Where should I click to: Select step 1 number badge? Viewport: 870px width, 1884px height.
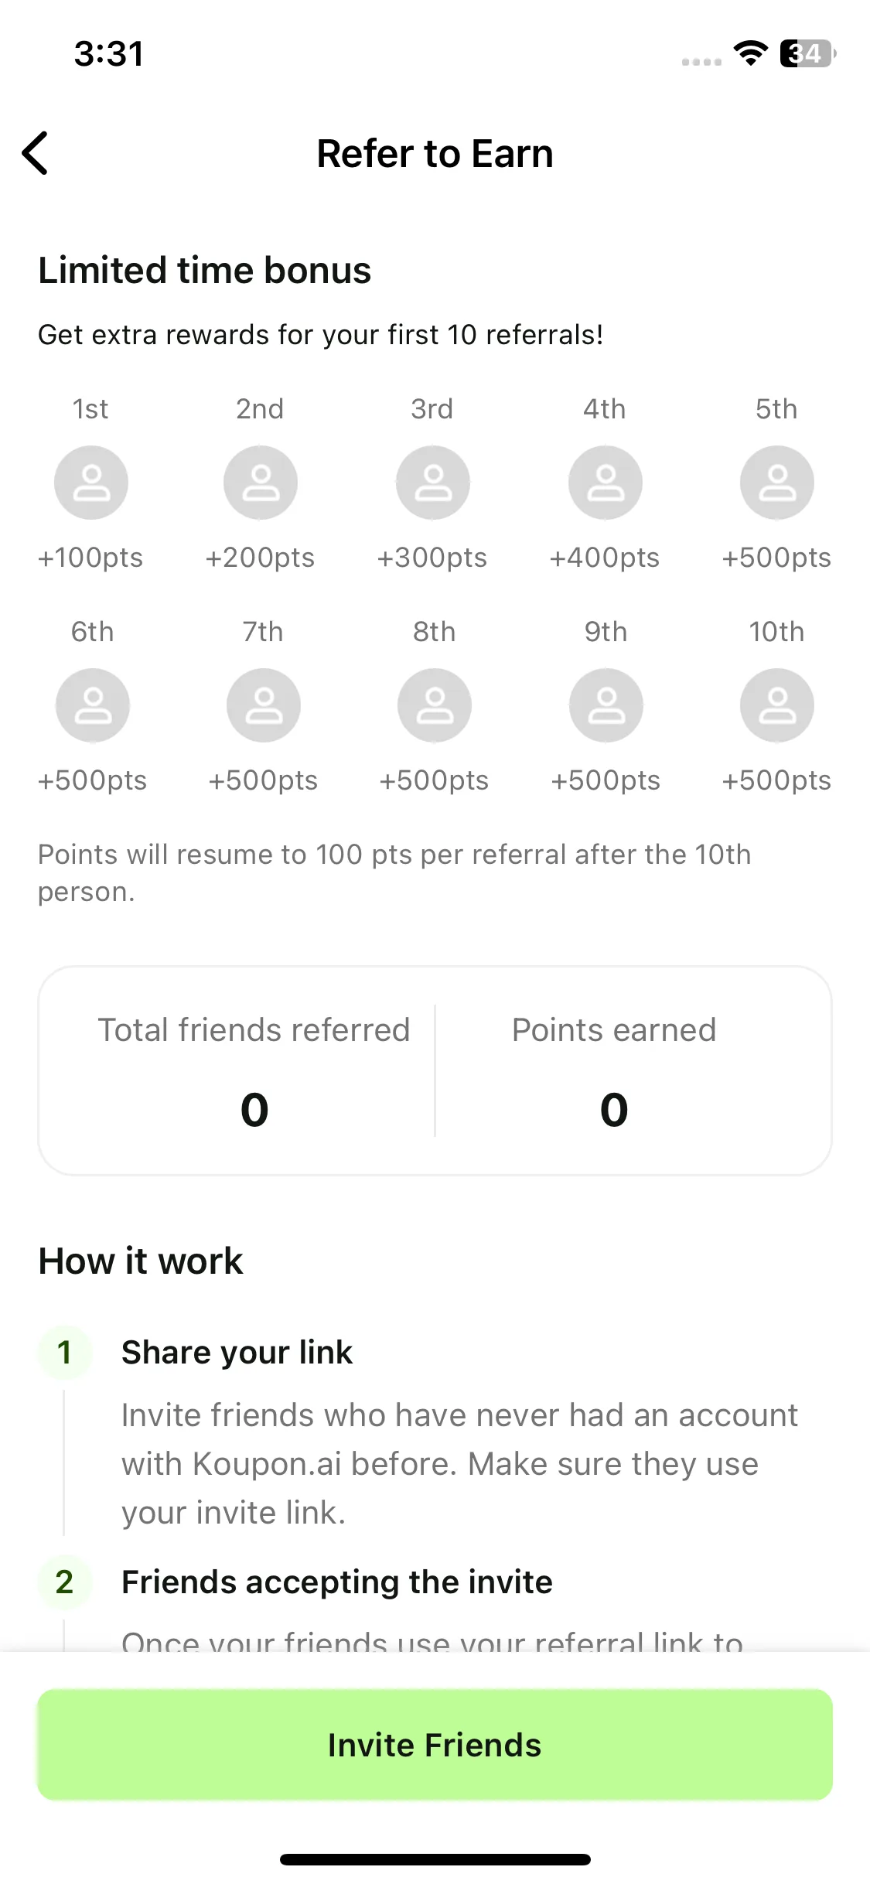65,1353
